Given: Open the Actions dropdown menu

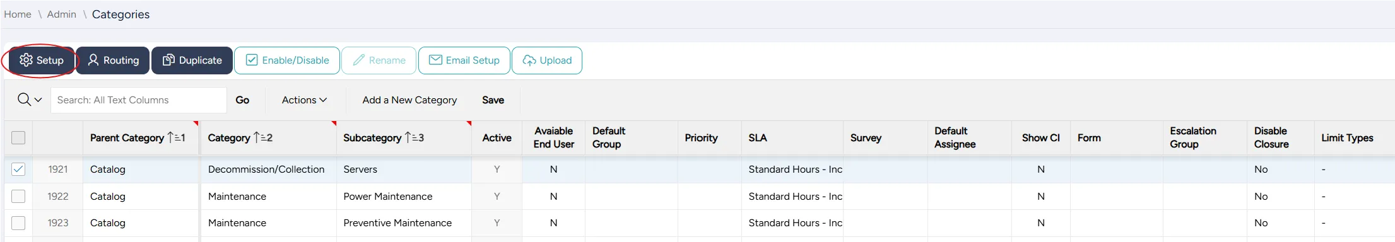Looking at the screenshot, I should 304,100.
